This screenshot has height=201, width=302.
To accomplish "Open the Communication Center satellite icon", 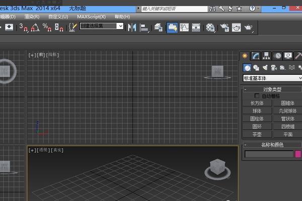I will tap(230, 9).
